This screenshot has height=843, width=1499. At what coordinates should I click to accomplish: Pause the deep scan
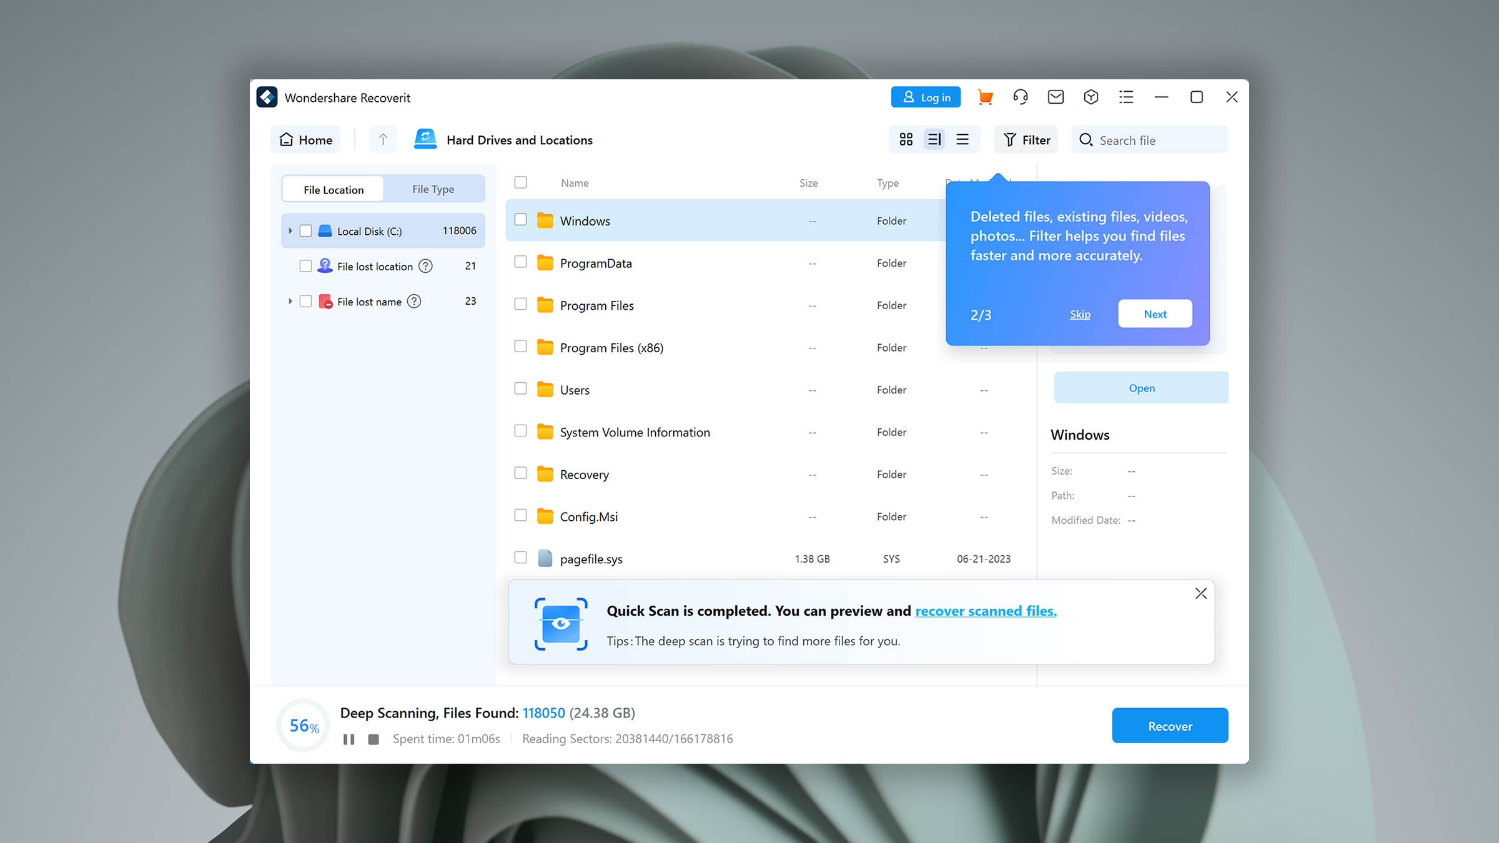(349, 739)
